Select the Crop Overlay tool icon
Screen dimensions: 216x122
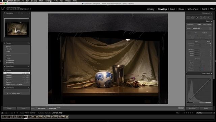(x=188, y=18)
